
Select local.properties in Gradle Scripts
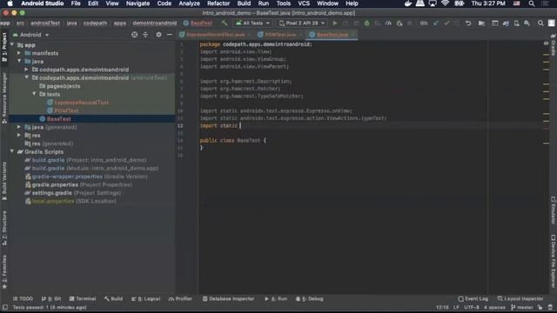(x=53, y=201)
